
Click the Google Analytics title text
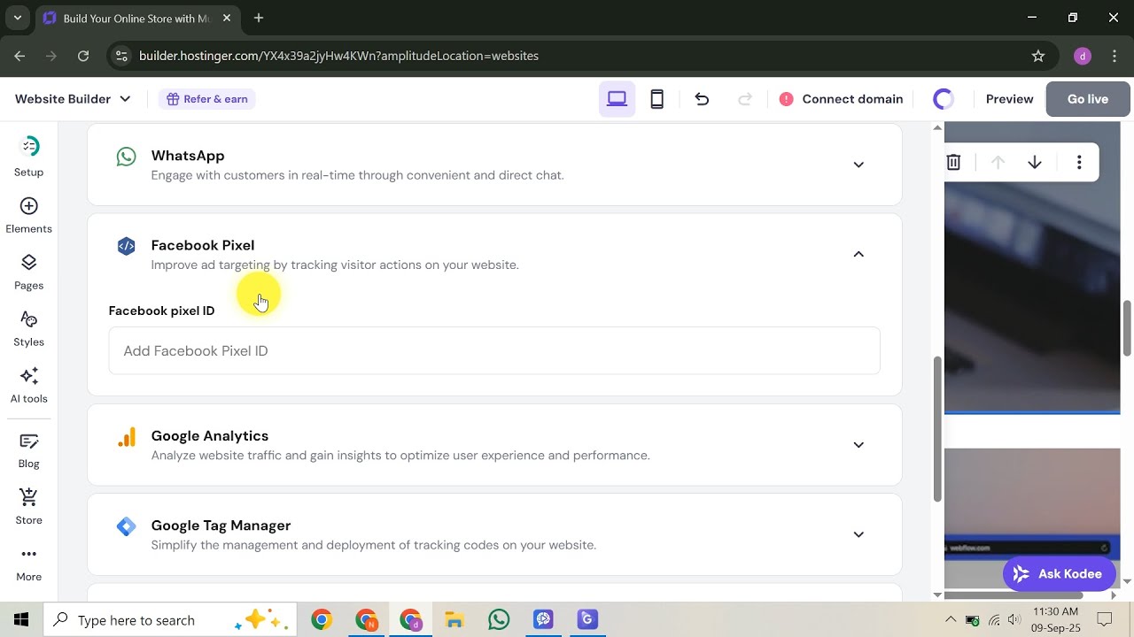210,436
